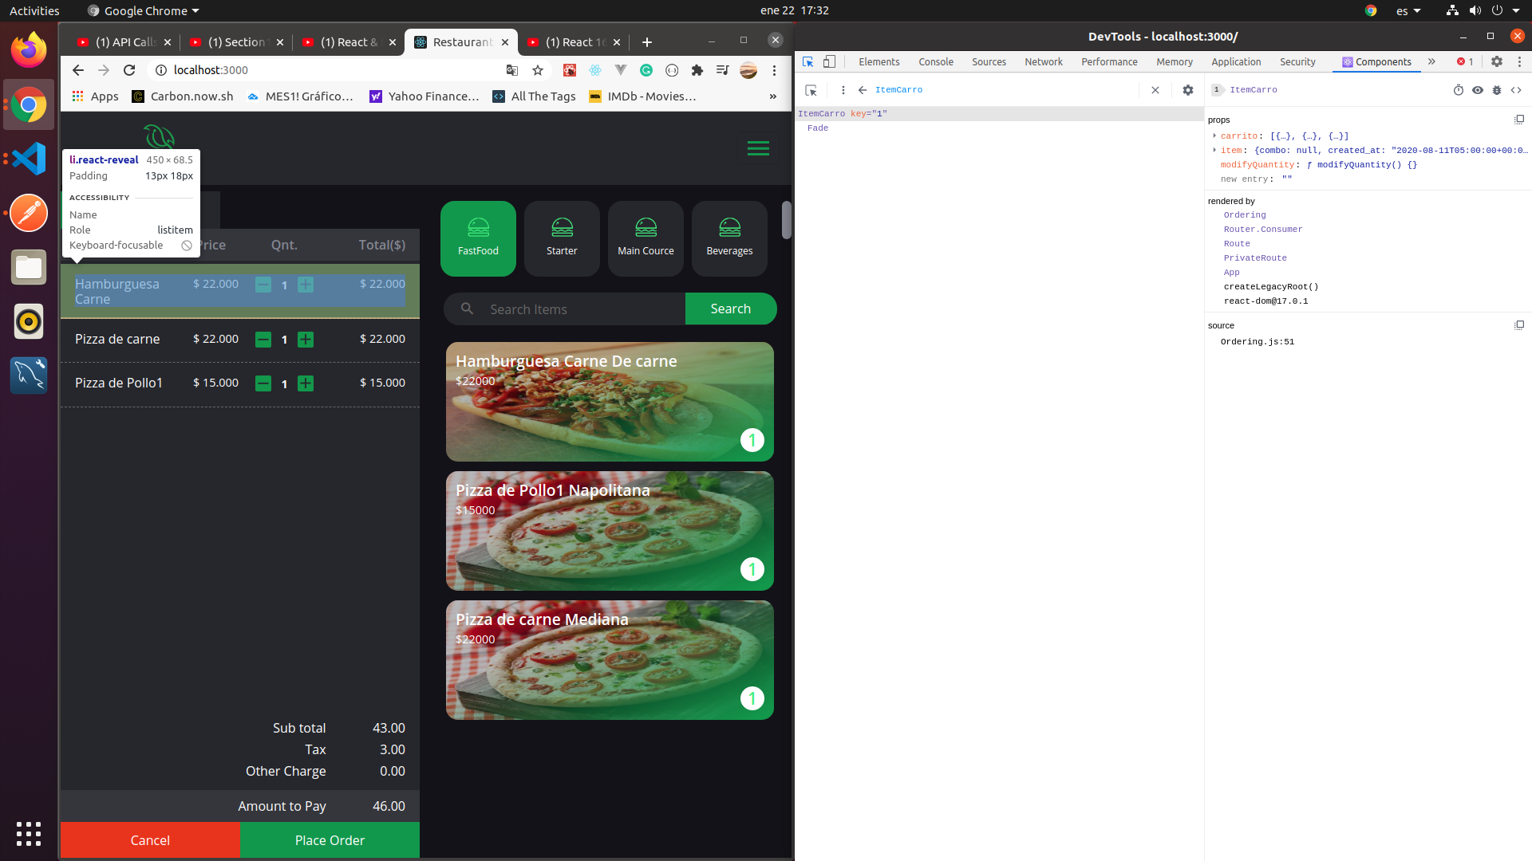Copy props to clipboard
This screenshot has width=1532, height=861.
pos(1519,120)
